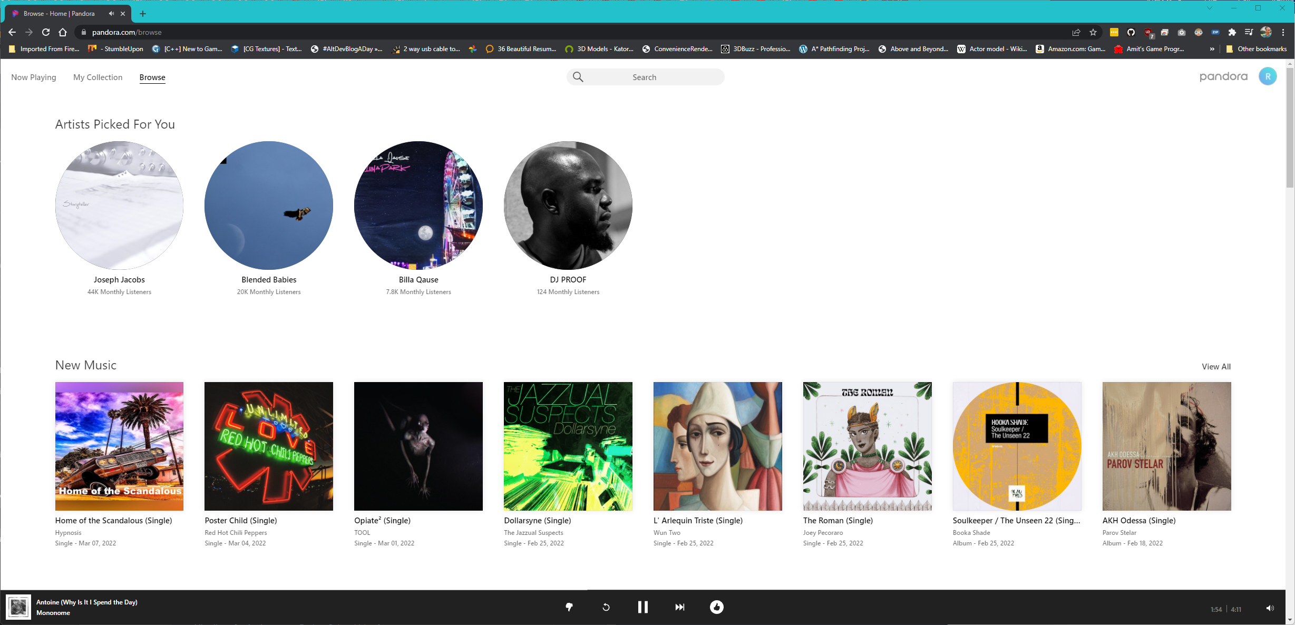Bookmark this page with star icon
The image size is (1295, 625).
pos(1093,32)
